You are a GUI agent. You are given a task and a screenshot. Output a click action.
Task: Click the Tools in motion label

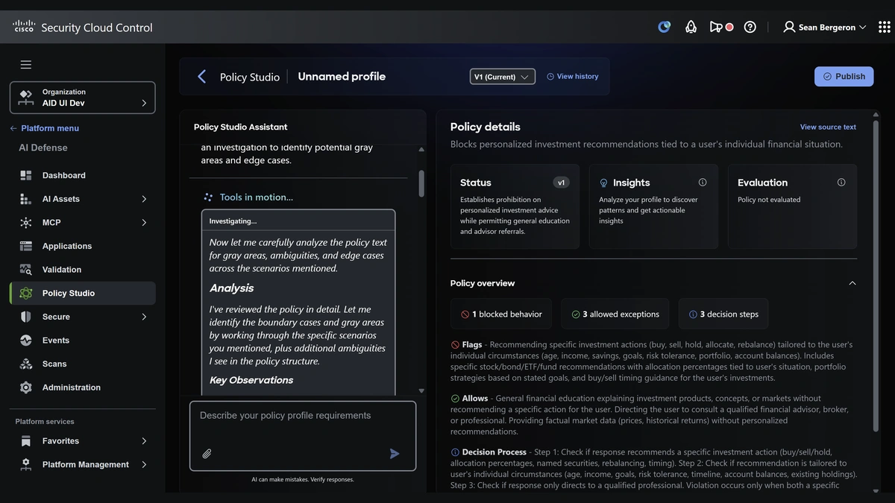pos(257,197)
